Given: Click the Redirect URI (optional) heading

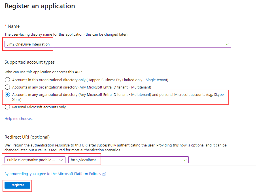Looking at the screenshot, I should [x=27, y=137].
